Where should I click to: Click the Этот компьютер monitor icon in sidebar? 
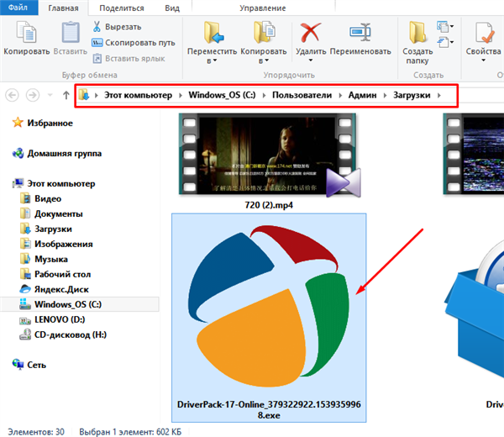[x=18, y=183]
